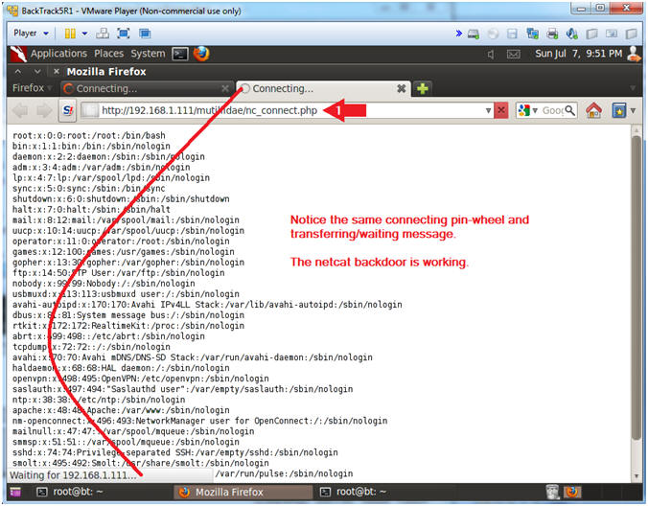Launch Firefox from the top panel icon
The image size is (648, 506).
click(x=201, y=54)
